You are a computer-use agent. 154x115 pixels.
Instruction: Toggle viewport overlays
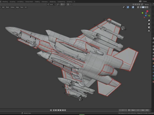133,7
